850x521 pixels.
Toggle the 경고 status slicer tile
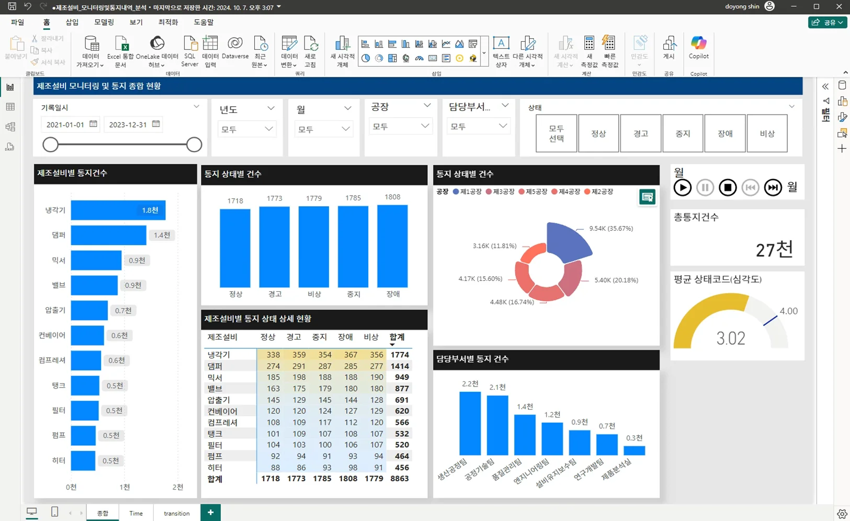point(641,133)
